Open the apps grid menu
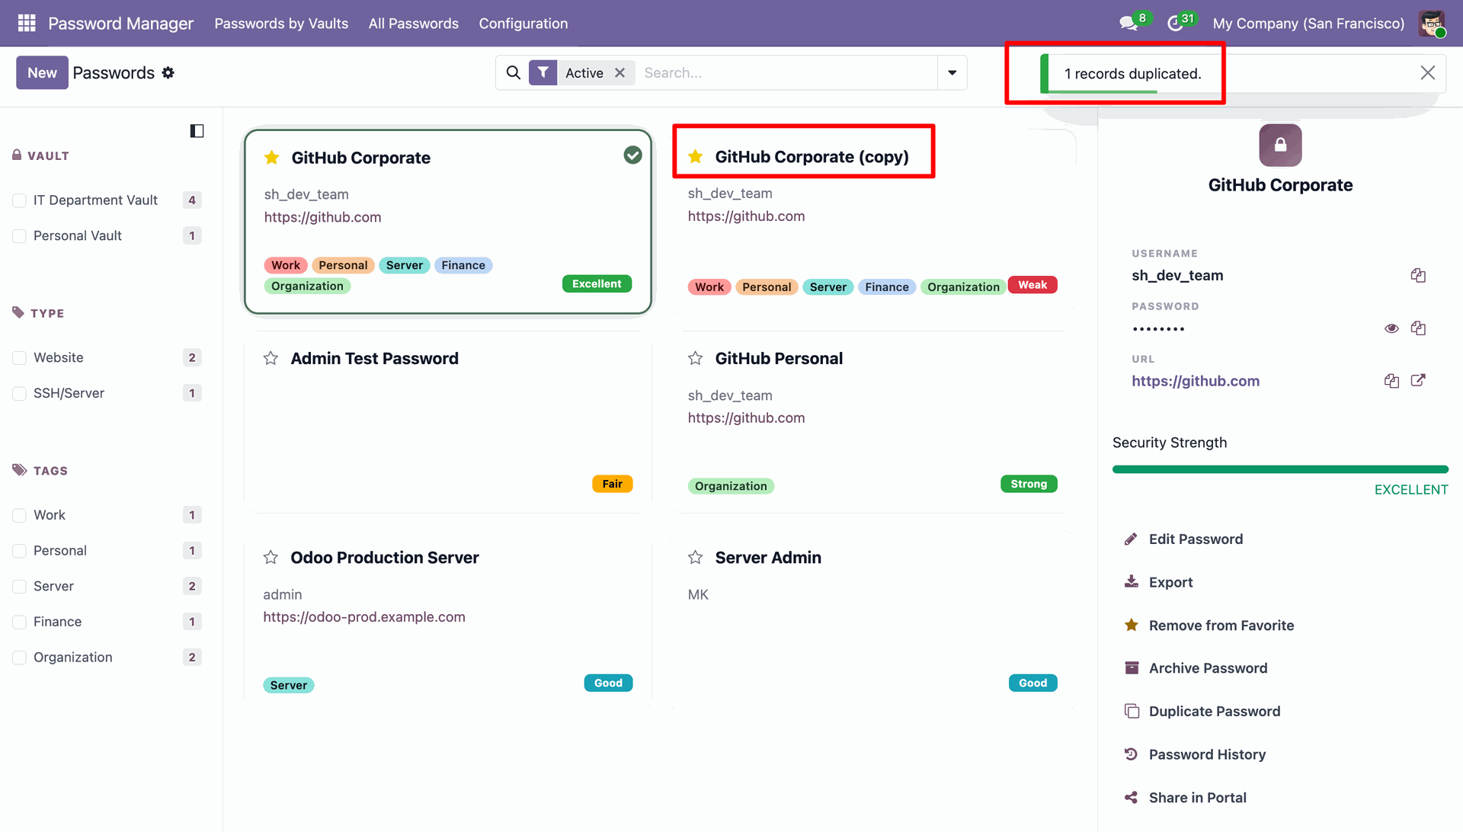The width and height of the screenshot is (1463, 832). [27, 24]
